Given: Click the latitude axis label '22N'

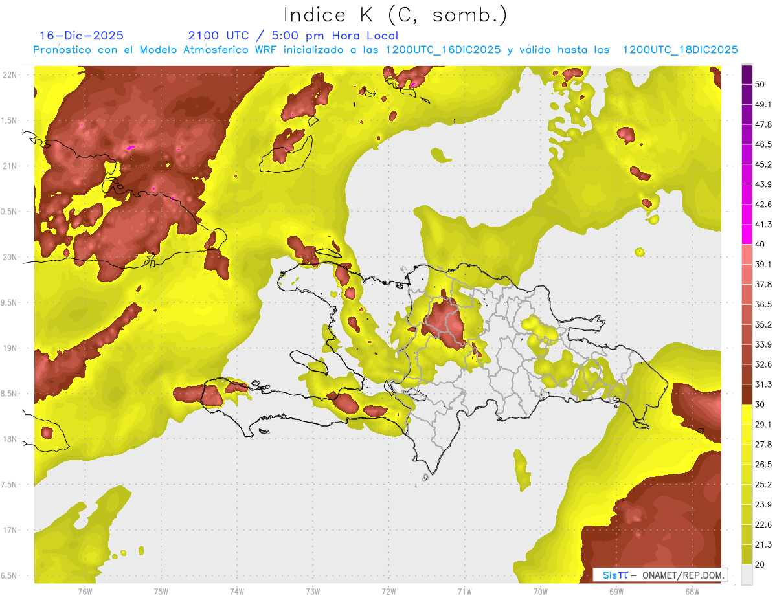Looking at the screenshot, I should [x=10, y=74].
